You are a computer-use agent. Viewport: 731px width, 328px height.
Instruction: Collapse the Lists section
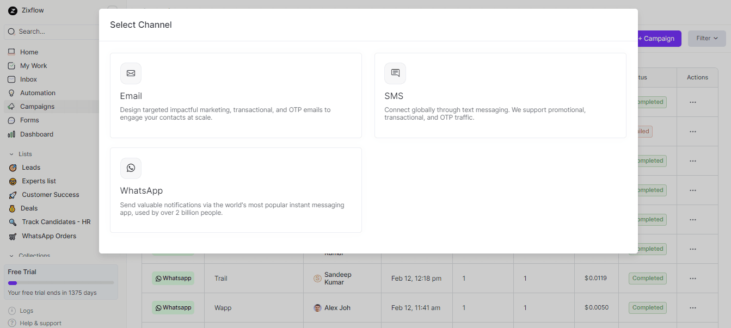[12, 154]
